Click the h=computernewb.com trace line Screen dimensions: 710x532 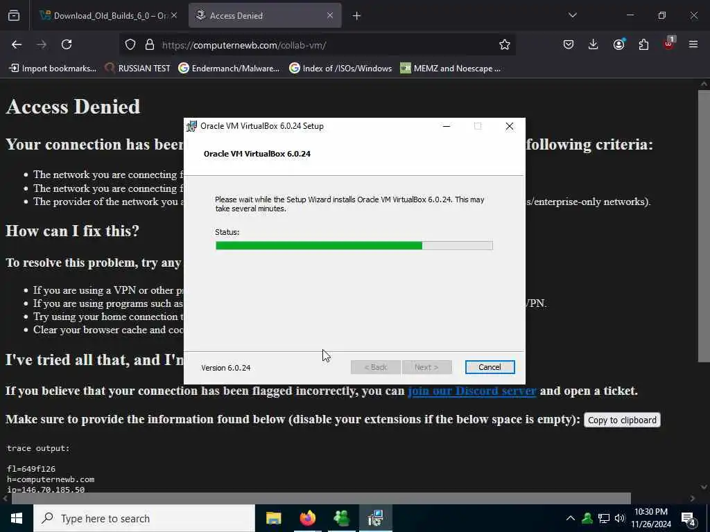click(51, 479)
